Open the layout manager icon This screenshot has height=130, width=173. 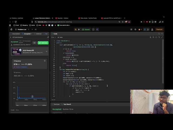[x=131, y=30]
